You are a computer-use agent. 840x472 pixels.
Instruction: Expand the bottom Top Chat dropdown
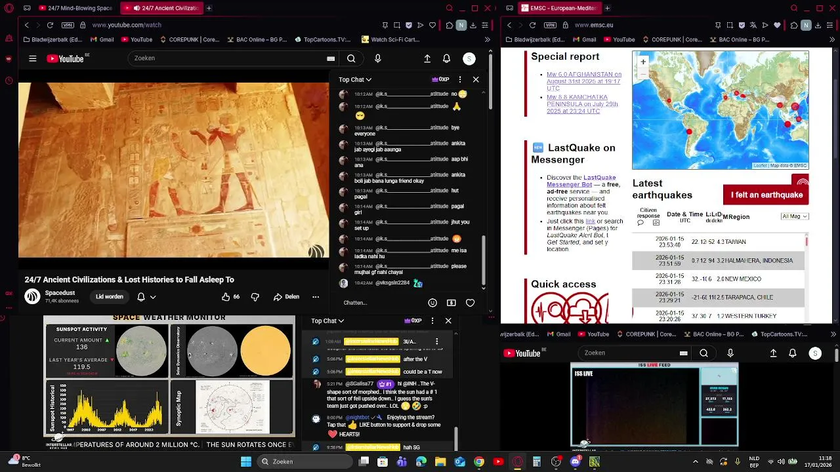pyautogui.click(x=327, y=321)
